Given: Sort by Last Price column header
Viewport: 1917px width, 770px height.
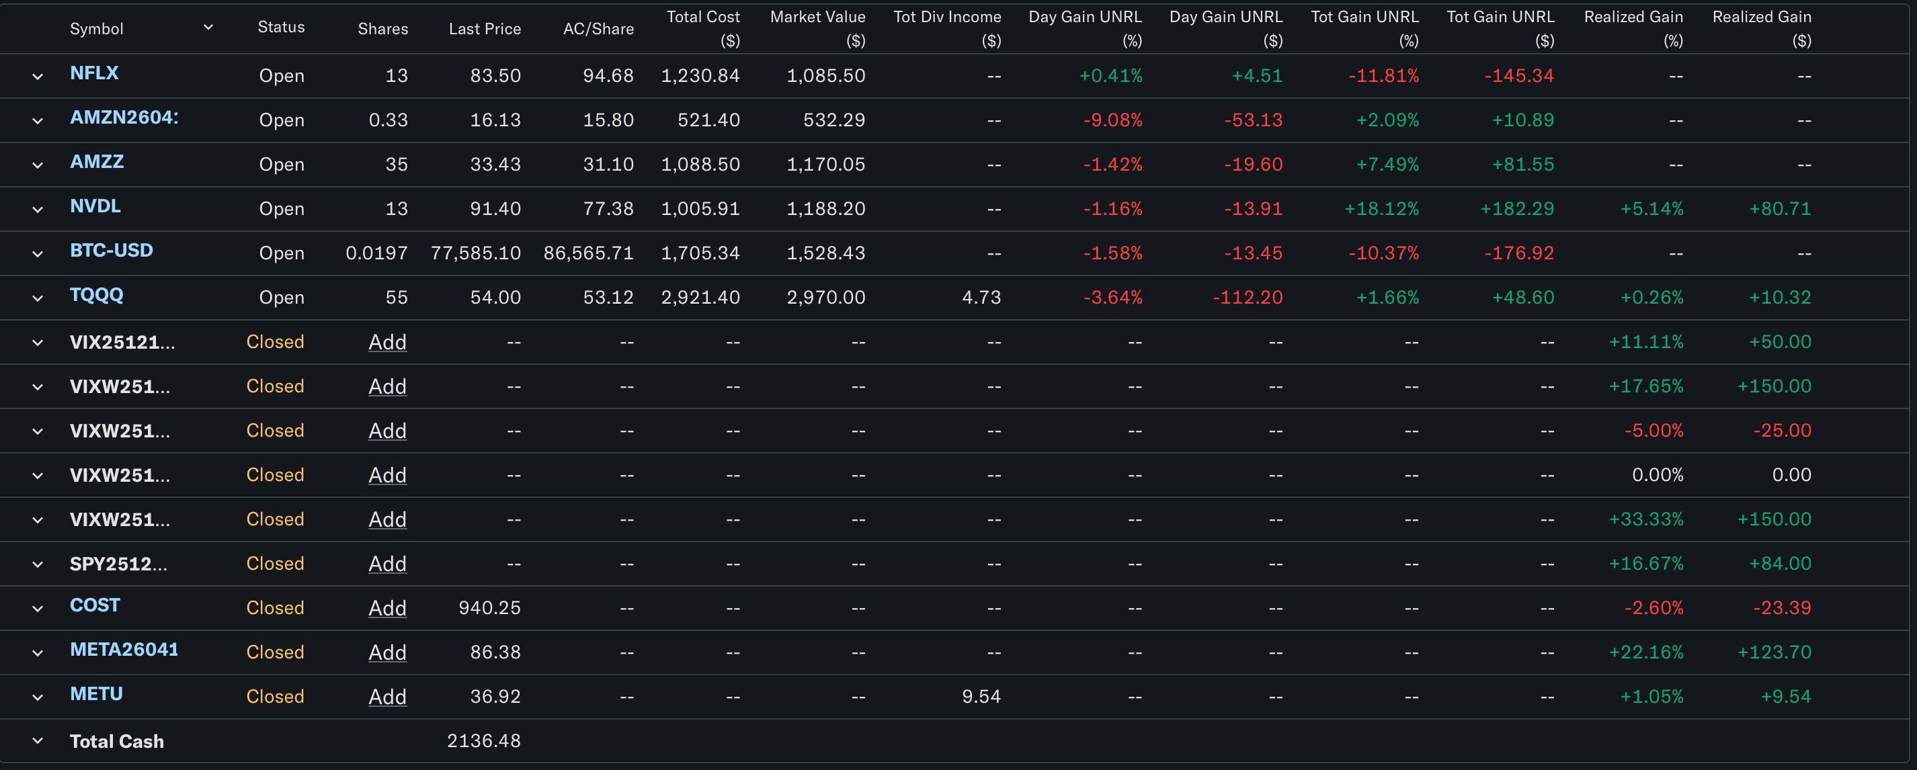Looking at the screenshot, I should pyautogui.click(x=485, y=29).
